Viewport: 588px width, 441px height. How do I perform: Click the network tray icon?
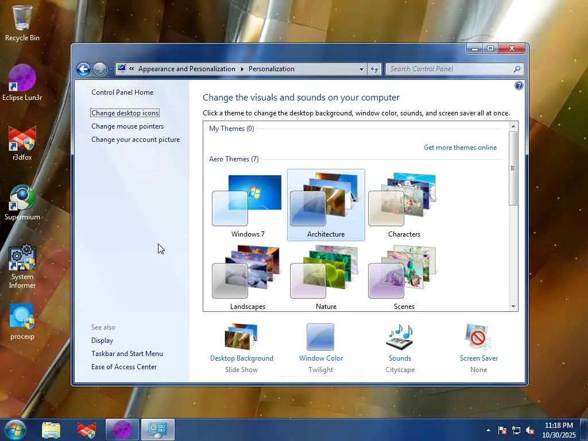click(516, 430)
